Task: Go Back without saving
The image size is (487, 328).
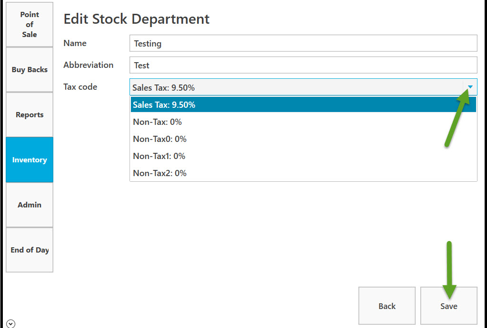Action: click(387, 306)
